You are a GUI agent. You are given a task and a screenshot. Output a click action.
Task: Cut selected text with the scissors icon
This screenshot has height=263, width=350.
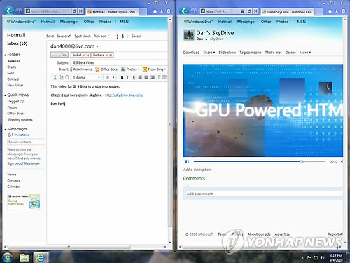(x=55, y=77)
